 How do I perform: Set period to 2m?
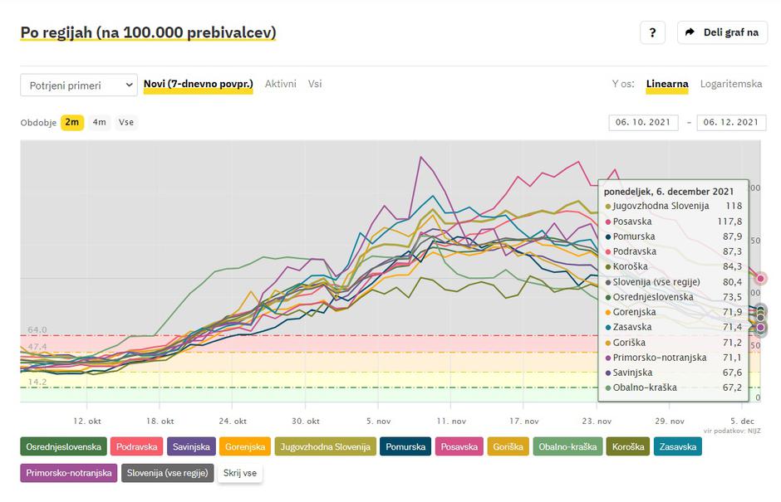coord(72,122)
